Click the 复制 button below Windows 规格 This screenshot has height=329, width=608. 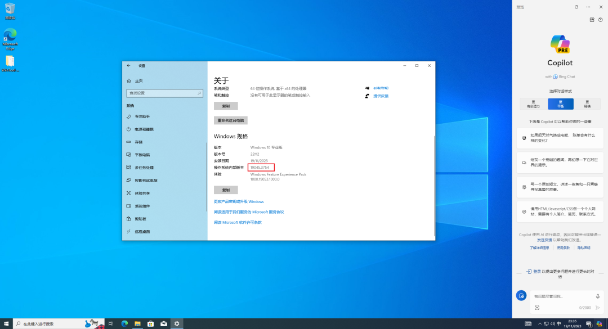click(x=226, y=190)
